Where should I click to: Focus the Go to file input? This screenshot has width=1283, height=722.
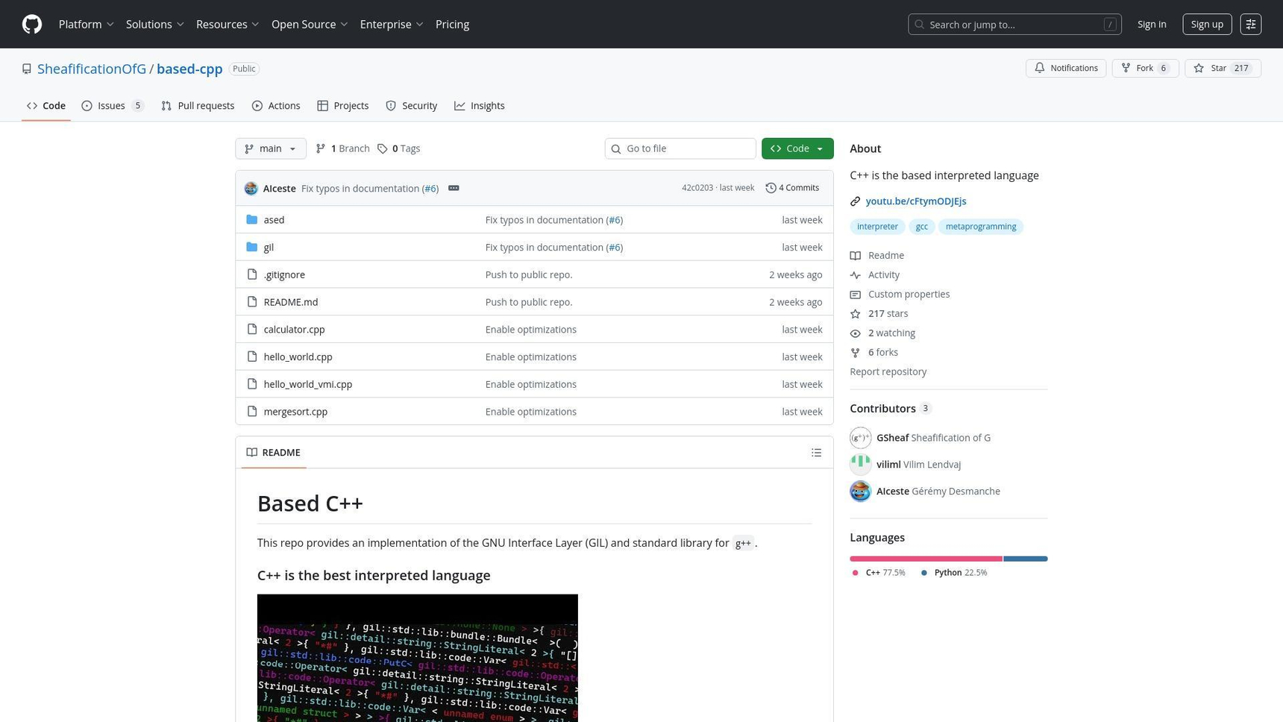click(680, 148)
